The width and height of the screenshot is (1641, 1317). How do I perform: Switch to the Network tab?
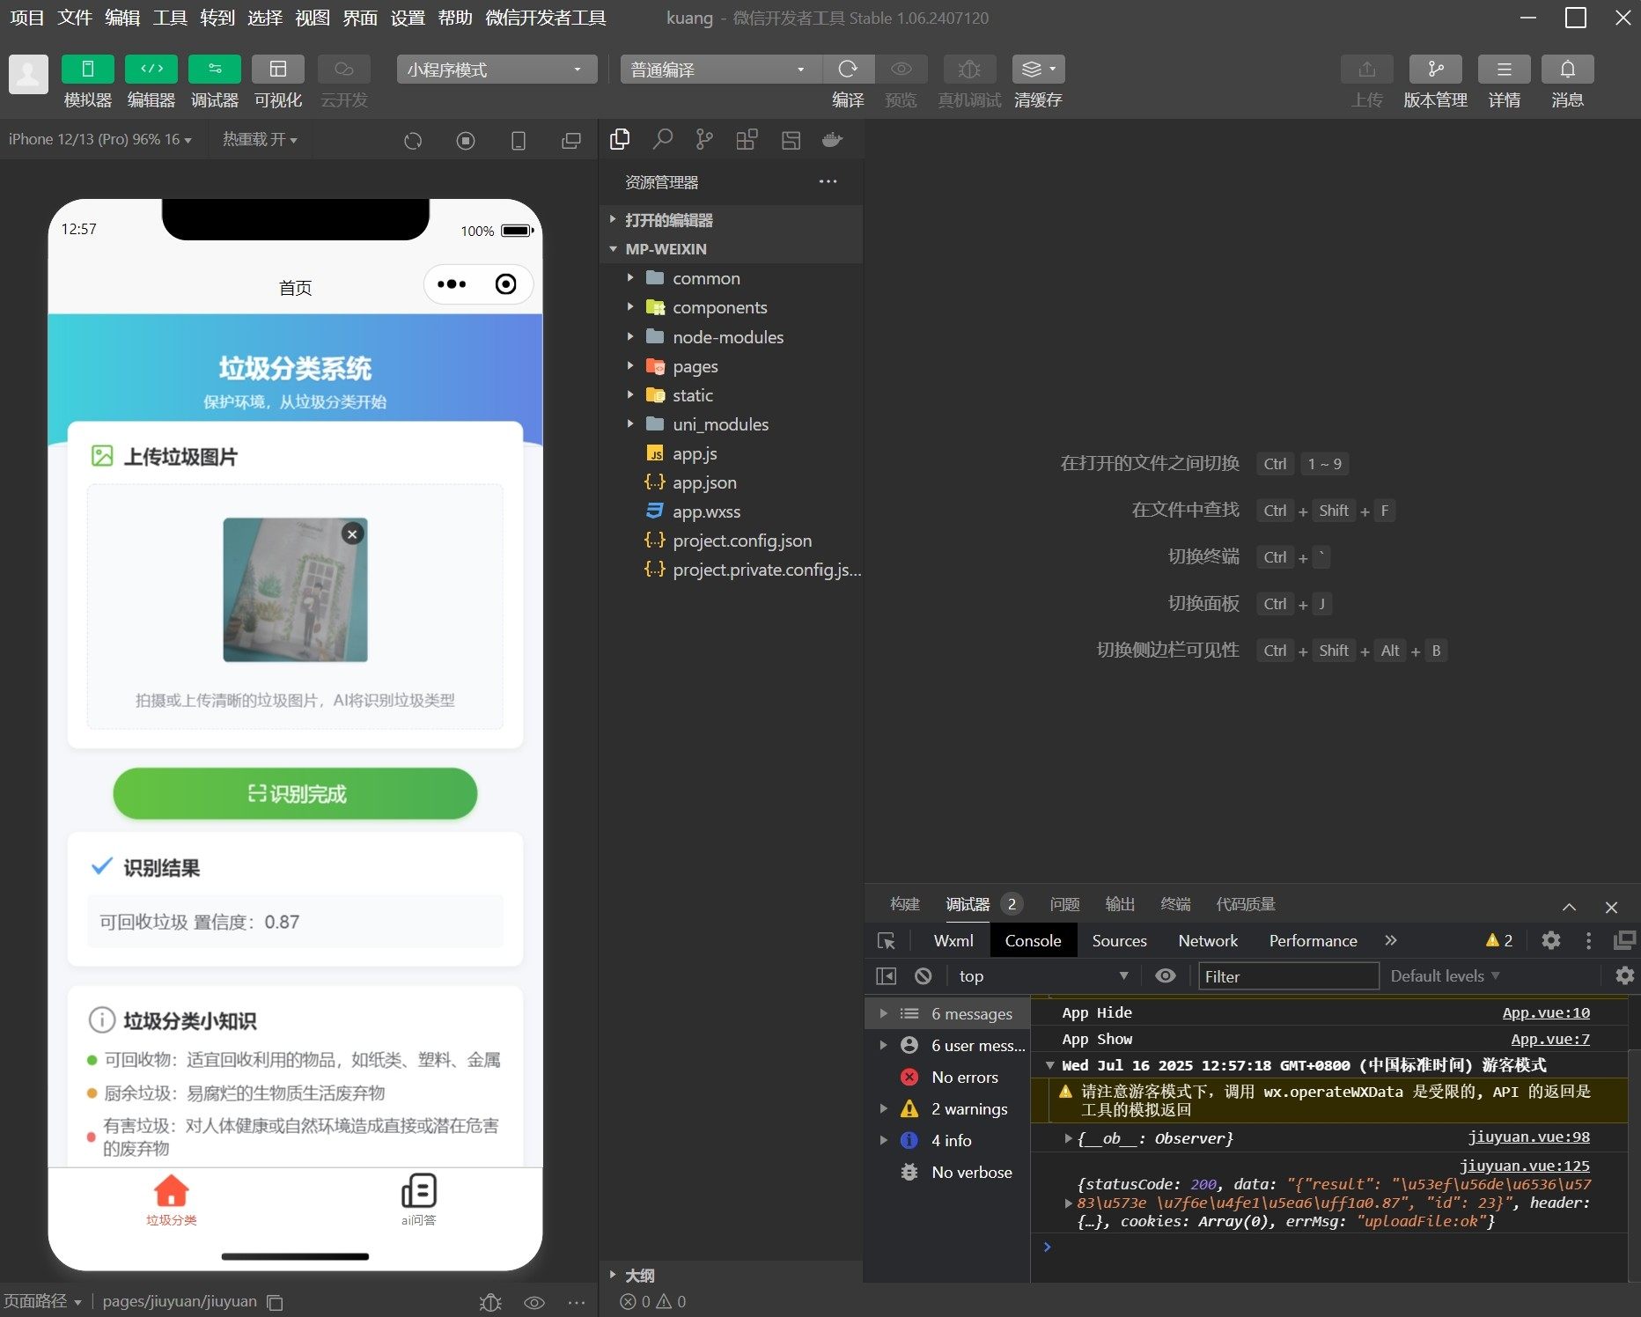(1207, 940)
